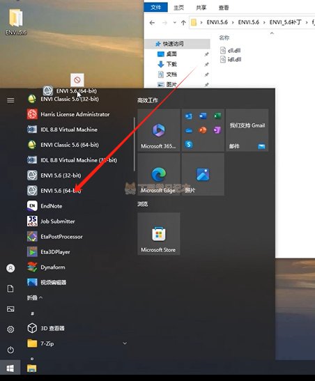Viewport: 315px width, 381px height.
Task: Click ENVI_5.6补丁 in the address breadcrumb
Action: click(285, 22)
